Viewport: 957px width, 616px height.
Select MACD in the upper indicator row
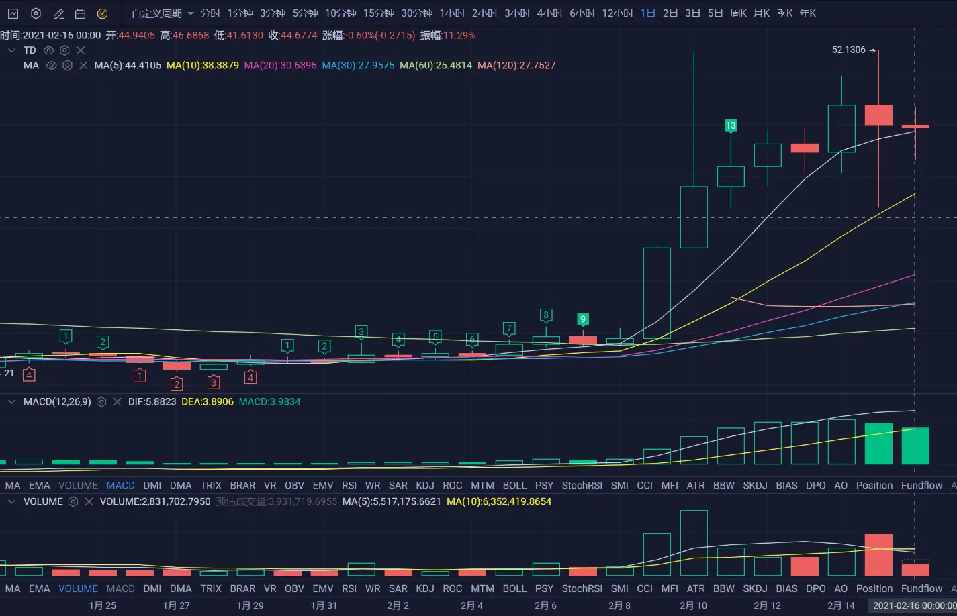point(121,485)
